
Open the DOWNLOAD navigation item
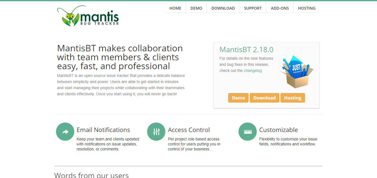[223, 8]
